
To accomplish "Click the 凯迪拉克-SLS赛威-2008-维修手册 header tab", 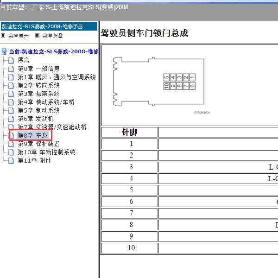I will pos(49,26).
